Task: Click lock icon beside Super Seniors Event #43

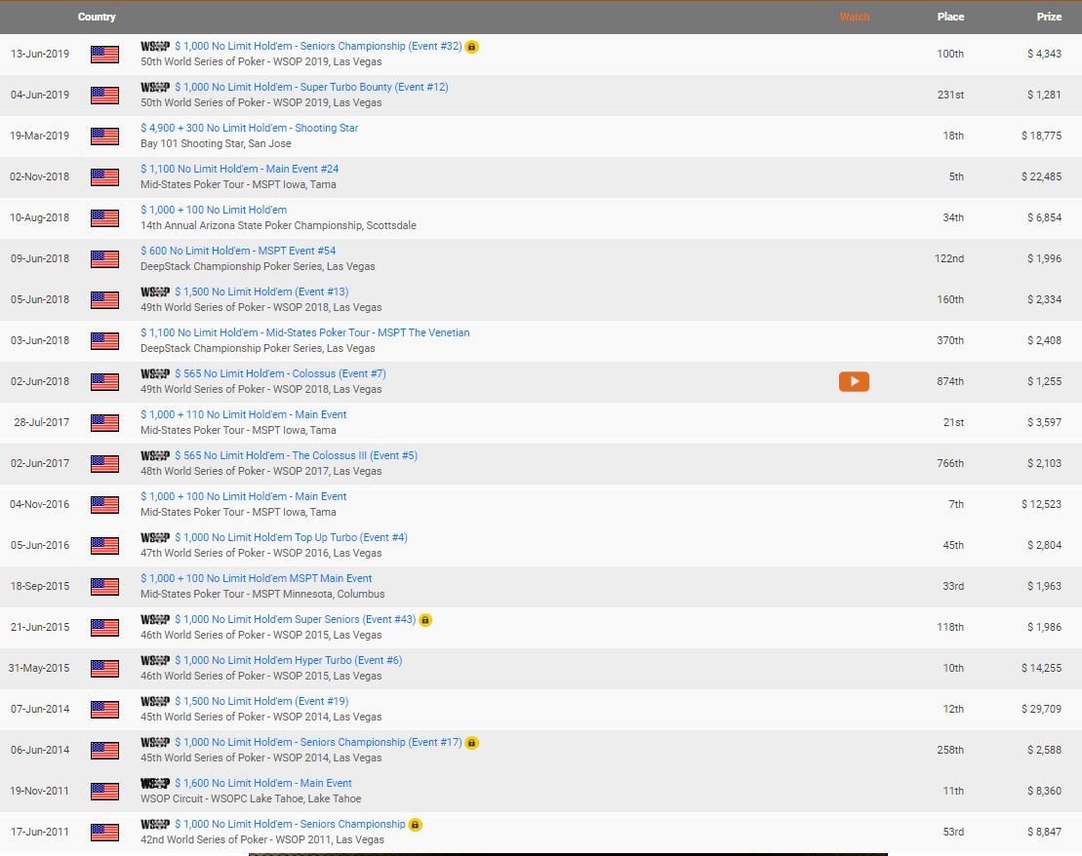Action: (x=425, y=620)
